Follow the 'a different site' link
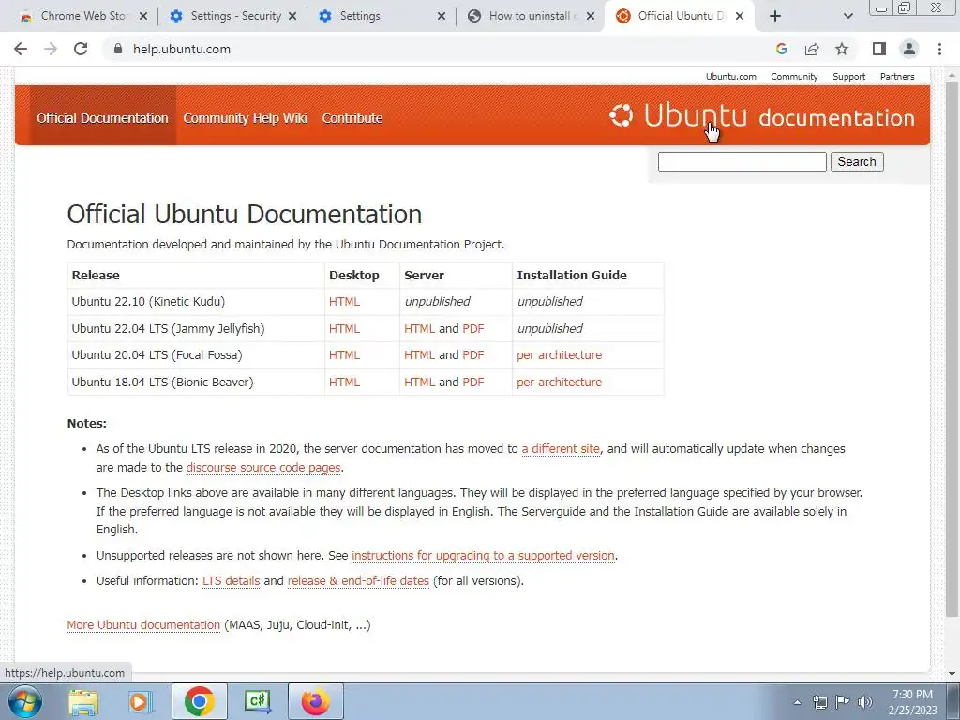Image resolution: width=960 pixels, height=720 pixels. [x=561, y=449]
